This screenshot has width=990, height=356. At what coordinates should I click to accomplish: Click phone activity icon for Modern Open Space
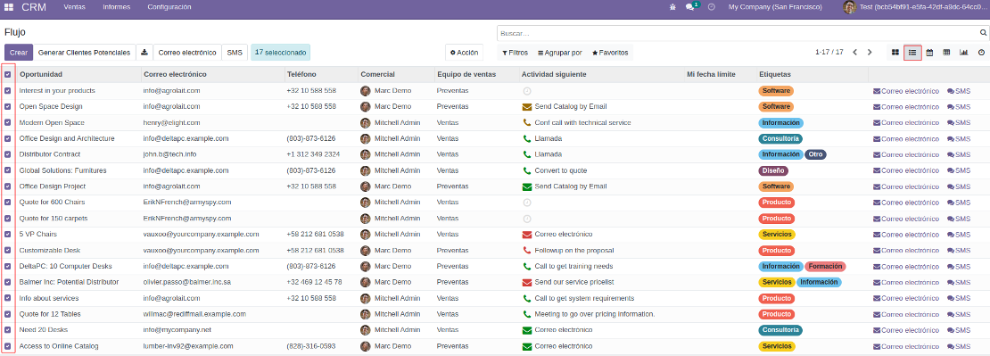[526, 122]
